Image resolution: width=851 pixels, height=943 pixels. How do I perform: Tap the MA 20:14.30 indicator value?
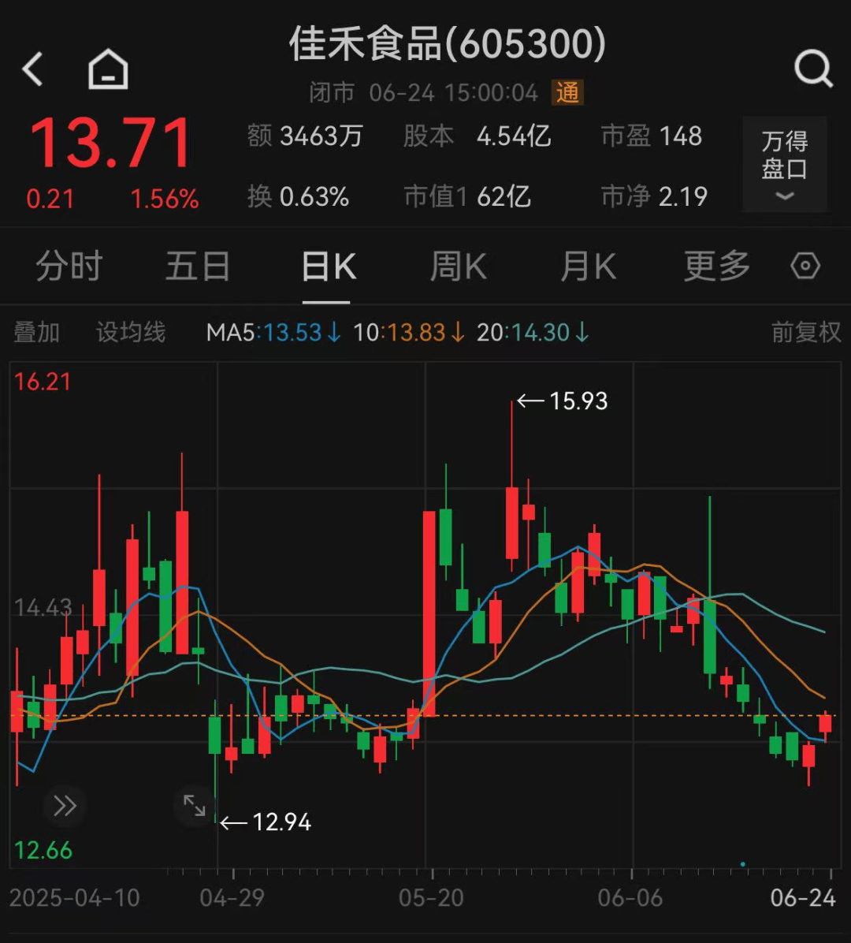(x=533, y=332)
